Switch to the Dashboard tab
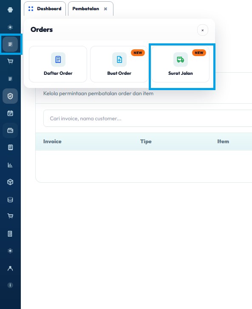 (45, 9)
